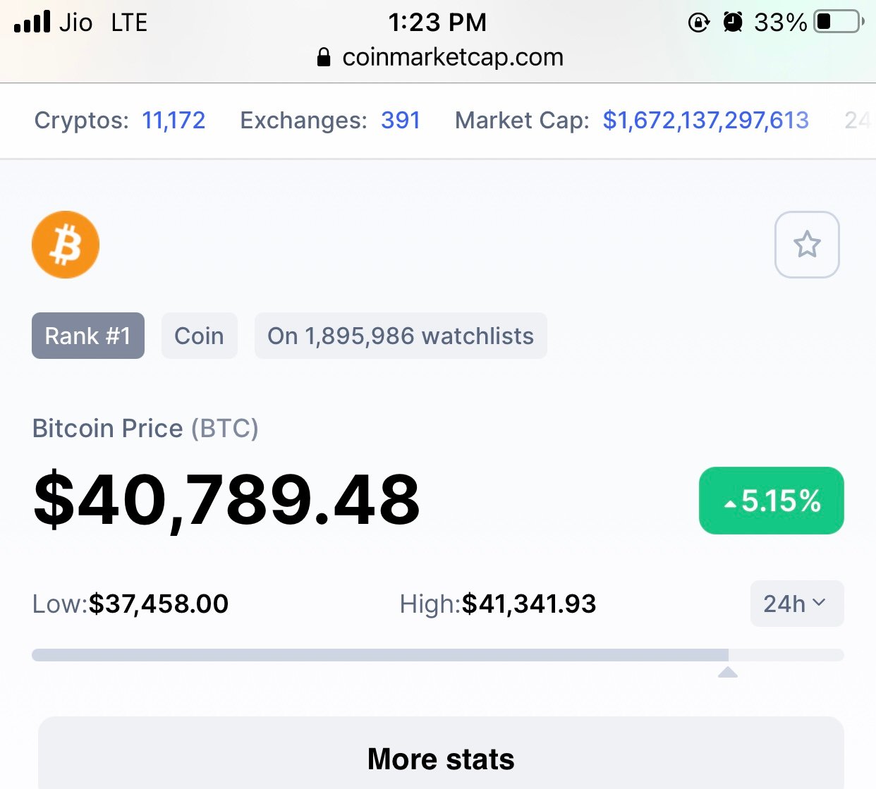Tap the cellular signal bars icon
Image resolution: width=876 pixels, height=789 pixels.
[32, 22]
